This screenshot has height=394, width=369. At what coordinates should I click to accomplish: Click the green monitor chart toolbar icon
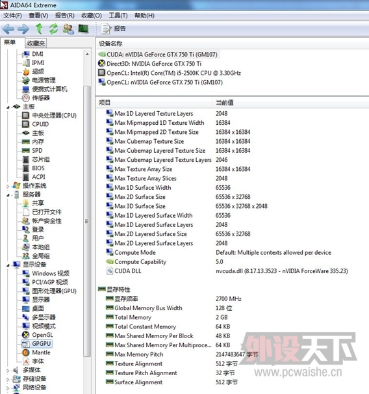(x=83, y=29)
